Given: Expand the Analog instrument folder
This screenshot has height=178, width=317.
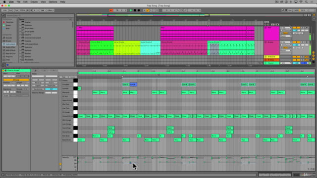Looking at the screenshot, I should [20, 22].
